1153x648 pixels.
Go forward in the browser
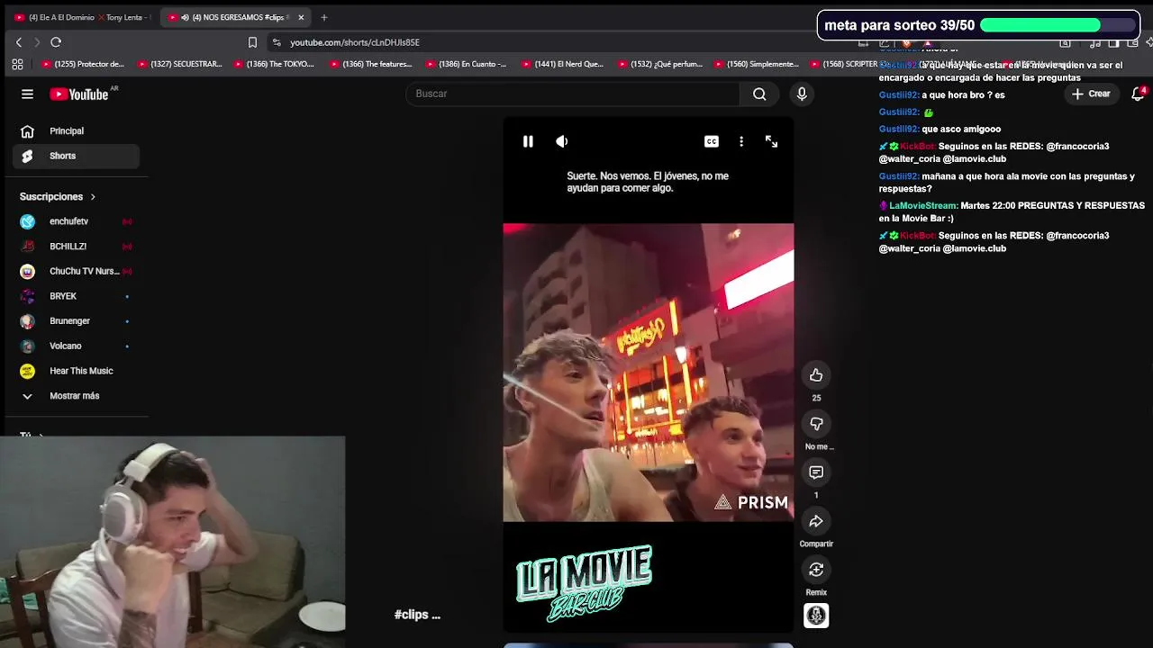[x=37, y=42]
